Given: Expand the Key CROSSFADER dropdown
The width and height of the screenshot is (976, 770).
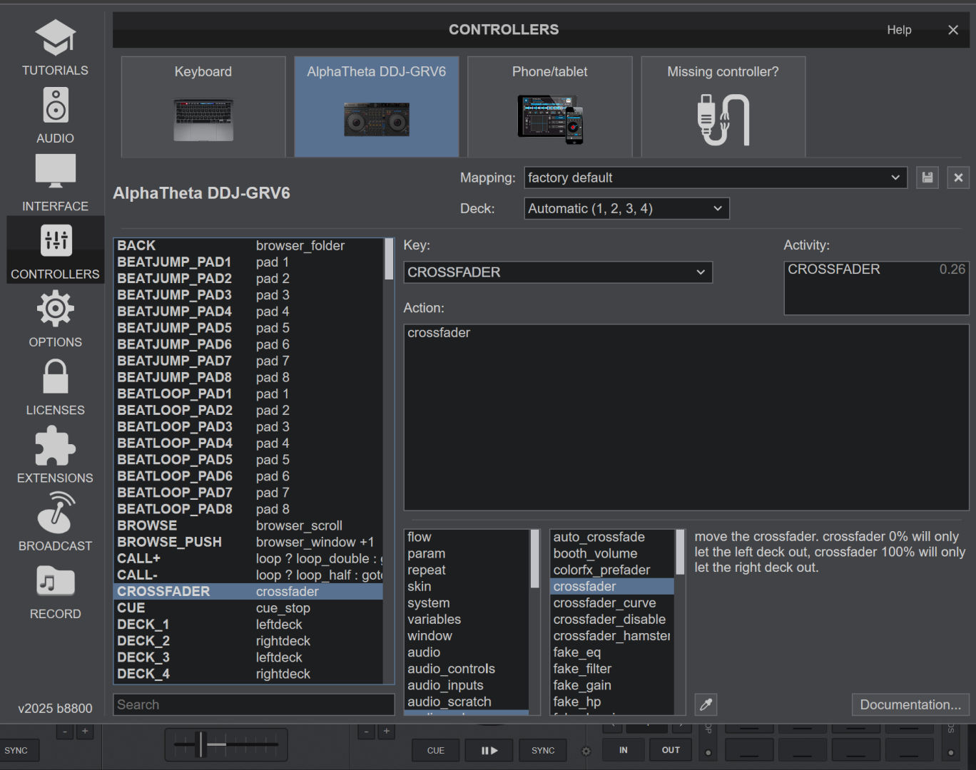Looking at the screenshot, I should click(557, 272).
